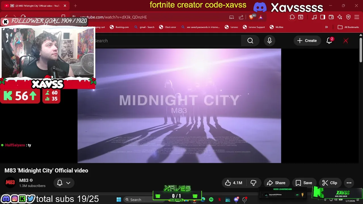This screenshot has height=204, width=363.
Task: Open Spotify from the taskbar
Action: tap(211, 199)
